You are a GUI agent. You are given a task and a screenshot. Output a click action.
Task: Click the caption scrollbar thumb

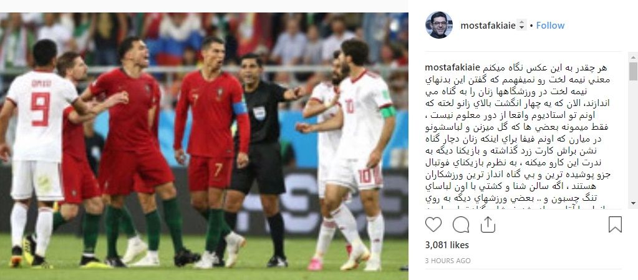633,71
